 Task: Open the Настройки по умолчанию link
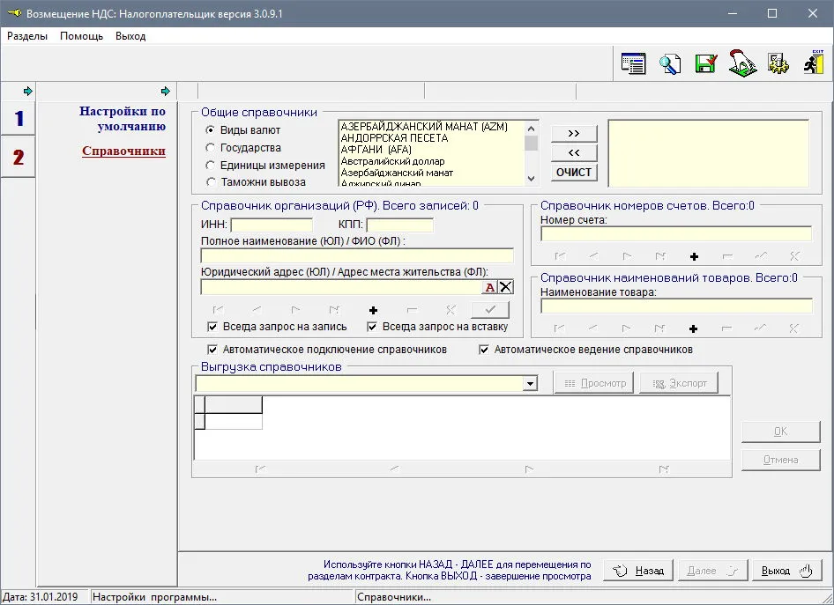(123, 119)
